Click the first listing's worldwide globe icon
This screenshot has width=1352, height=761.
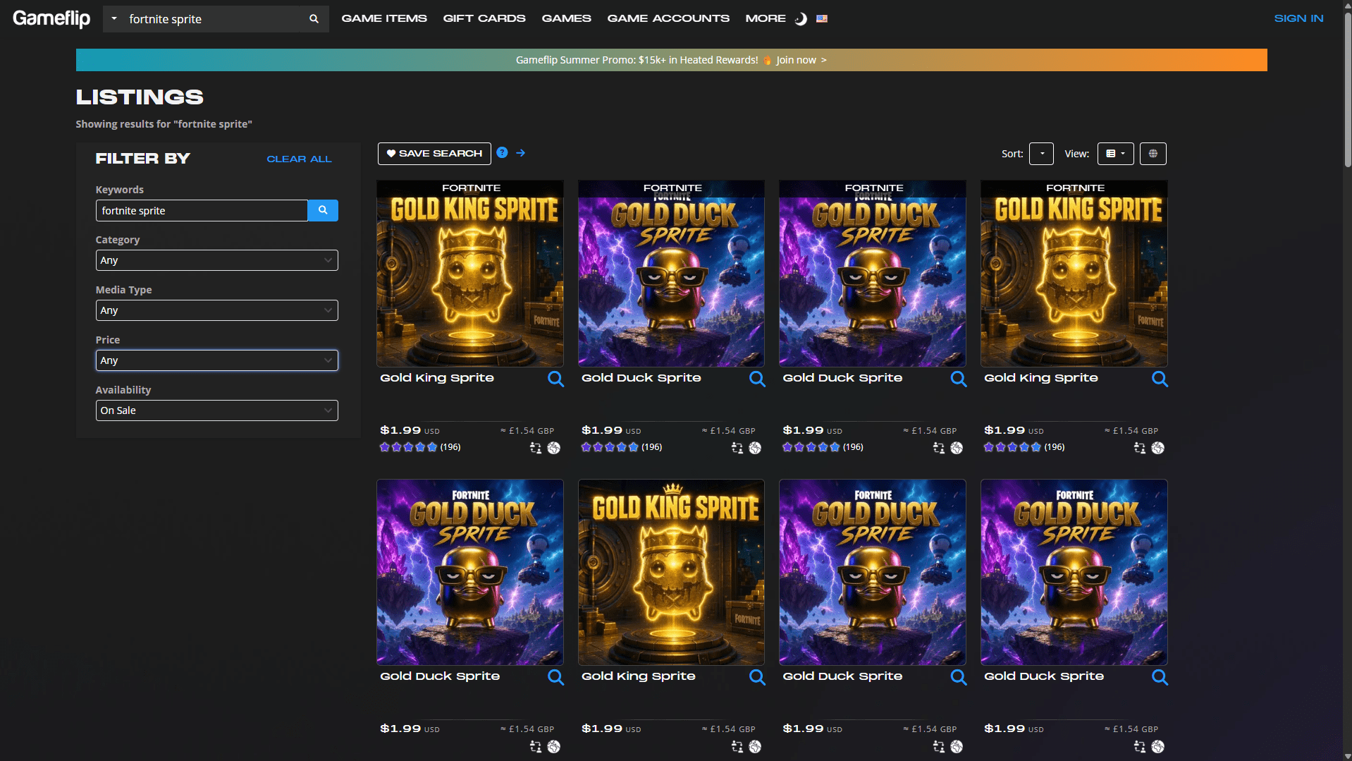(x=554, y=448)
